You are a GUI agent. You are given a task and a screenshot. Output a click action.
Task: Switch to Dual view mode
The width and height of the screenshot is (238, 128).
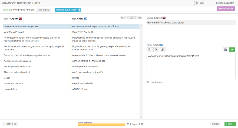click(131, 18)
